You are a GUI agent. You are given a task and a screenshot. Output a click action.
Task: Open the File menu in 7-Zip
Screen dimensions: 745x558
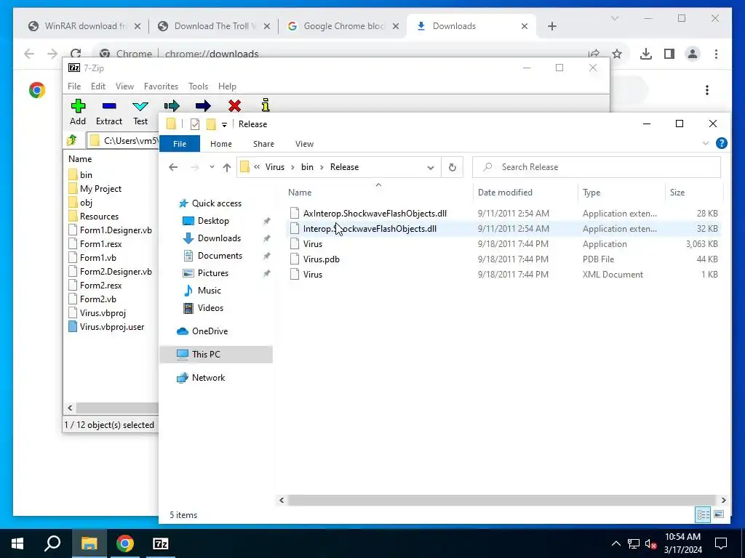click(x=74, y=86)
